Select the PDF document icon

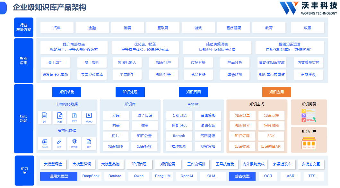[59, 116]
